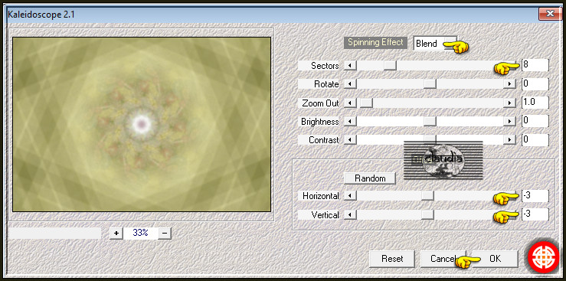Click the Zoom Out slider right arrow
The width and height of the screenshot is (566, 281).
(509, 103)
